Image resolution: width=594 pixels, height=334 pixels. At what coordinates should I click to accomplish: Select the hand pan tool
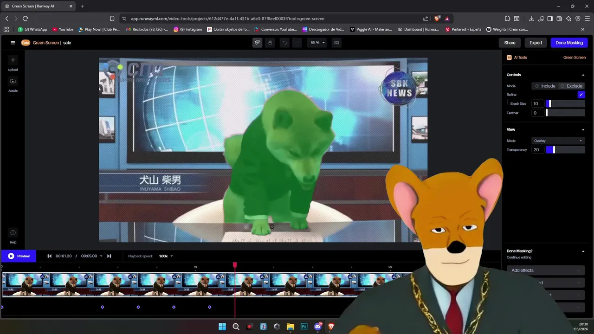click(270, 43)
